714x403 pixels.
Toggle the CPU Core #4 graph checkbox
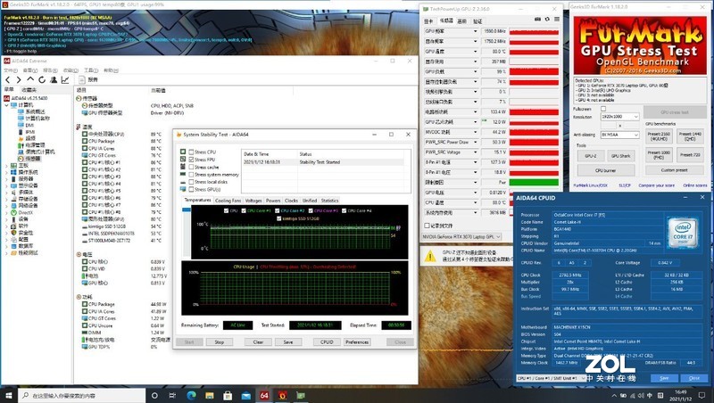coord(345,210)
